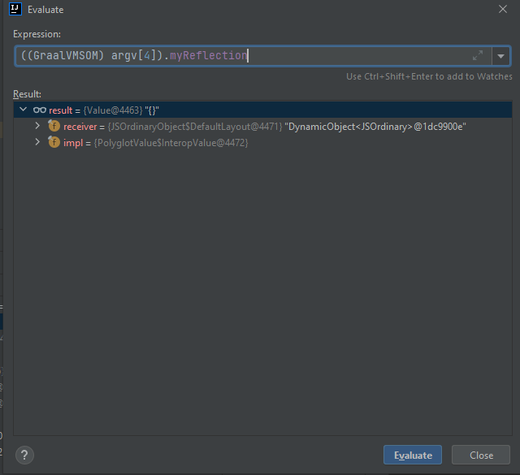Open help with the question mark button
Viewport: 520px width, 475px height.
point(24,456)
